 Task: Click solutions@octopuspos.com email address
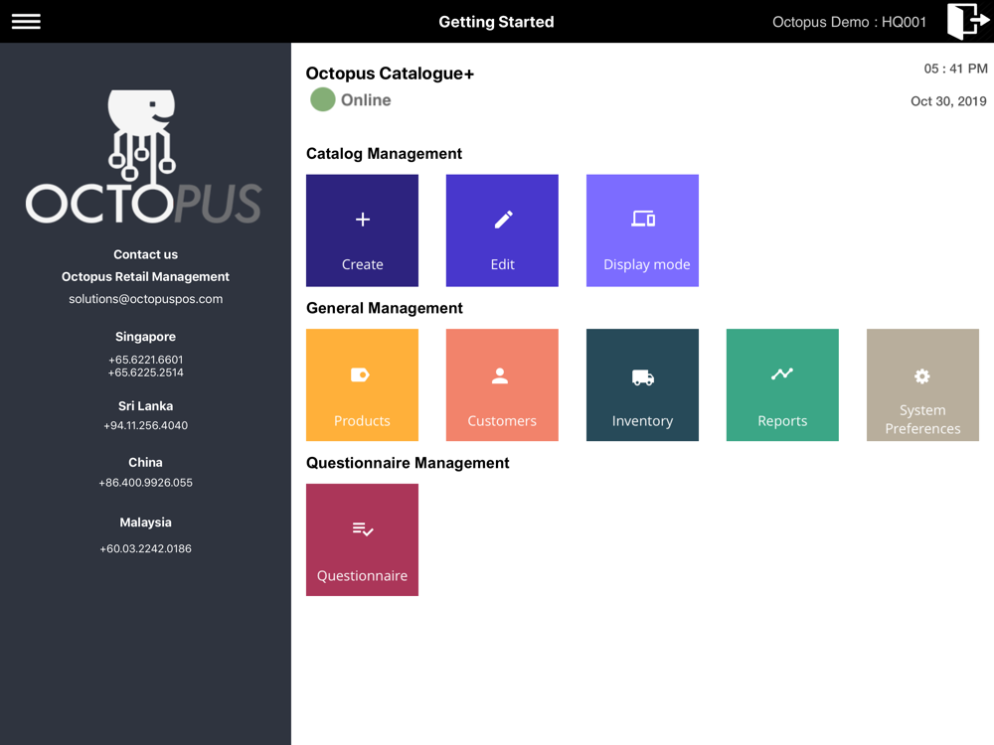[x=146, y=299]
